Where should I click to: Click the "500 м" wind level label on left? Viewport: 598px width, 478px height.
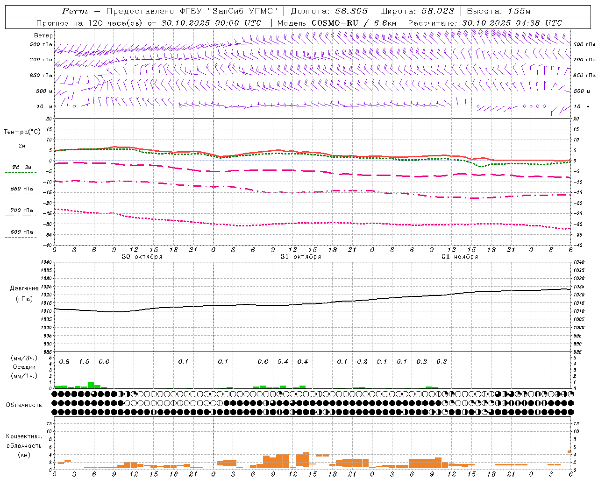click(44, 91)
